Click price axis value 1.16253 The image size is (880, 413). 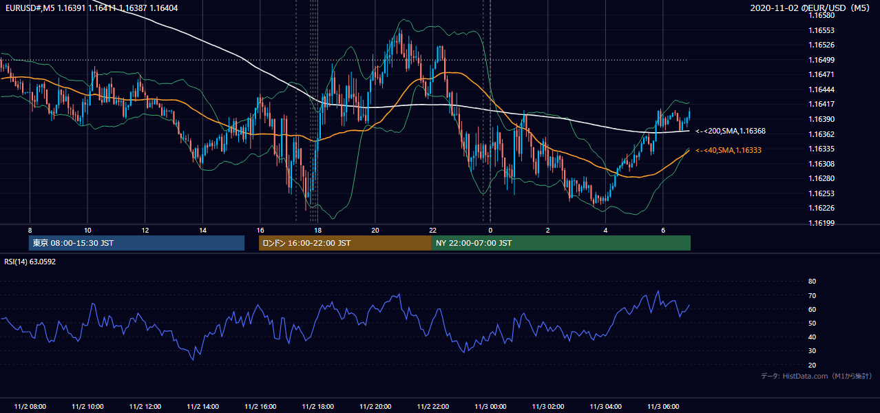pos(821,193)
